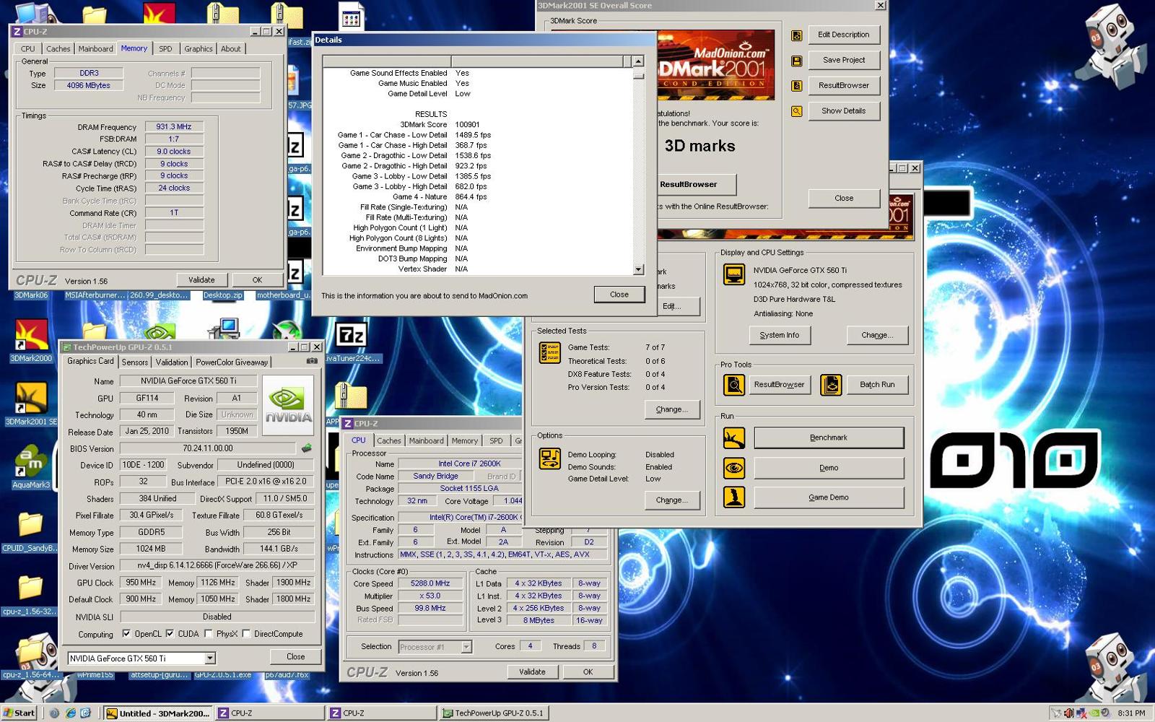Click the Save Project disk icon

coord(797,61)
